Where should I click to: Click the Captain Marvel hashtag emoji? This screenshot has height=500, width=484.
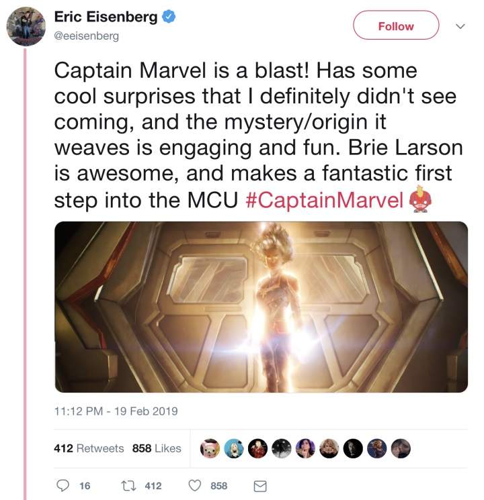(418, 200)
